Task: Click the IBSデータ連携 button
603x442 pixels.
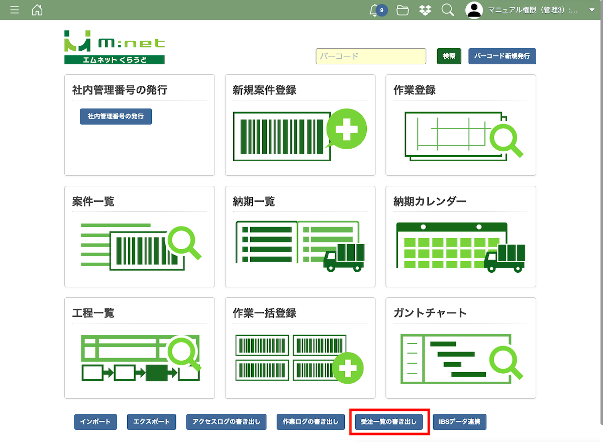Action: [x=459, y=422]
